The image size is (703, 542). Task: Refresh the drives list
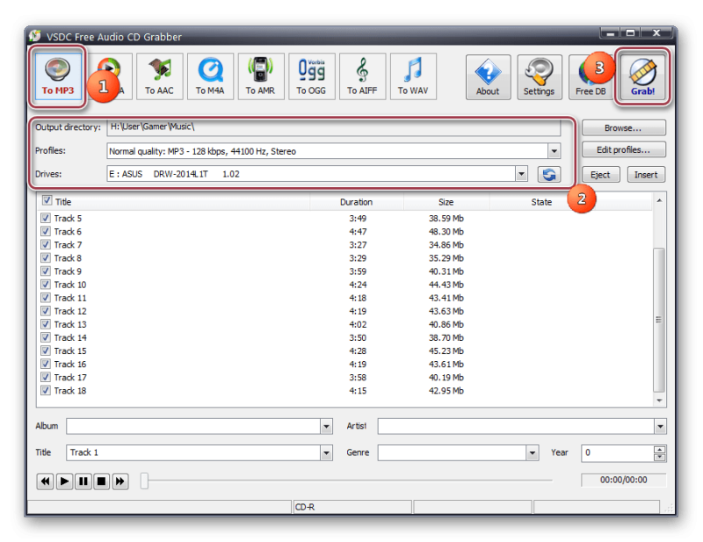[x=549, y=174]
